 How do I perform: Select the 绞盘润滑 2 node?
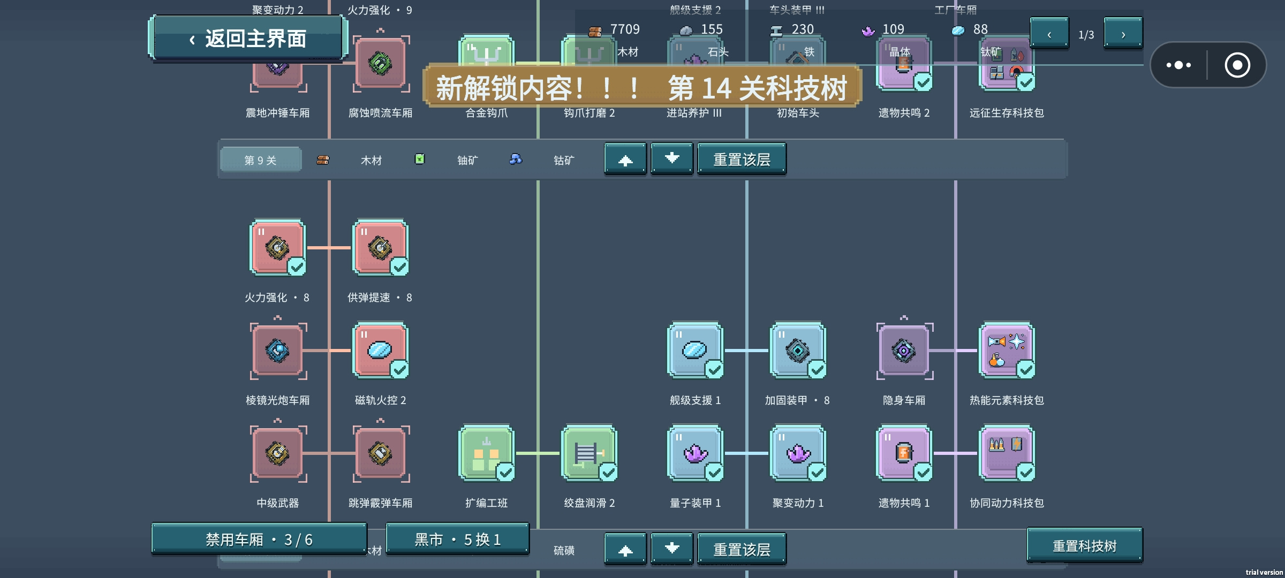click(589, 453)
